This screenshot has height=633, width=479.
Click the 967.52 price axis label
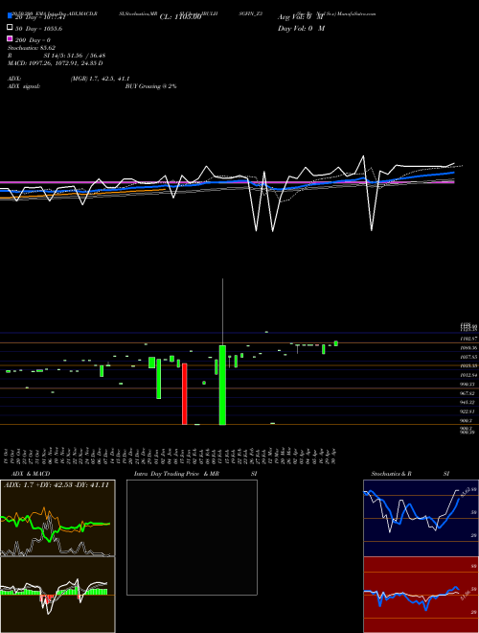468,393
